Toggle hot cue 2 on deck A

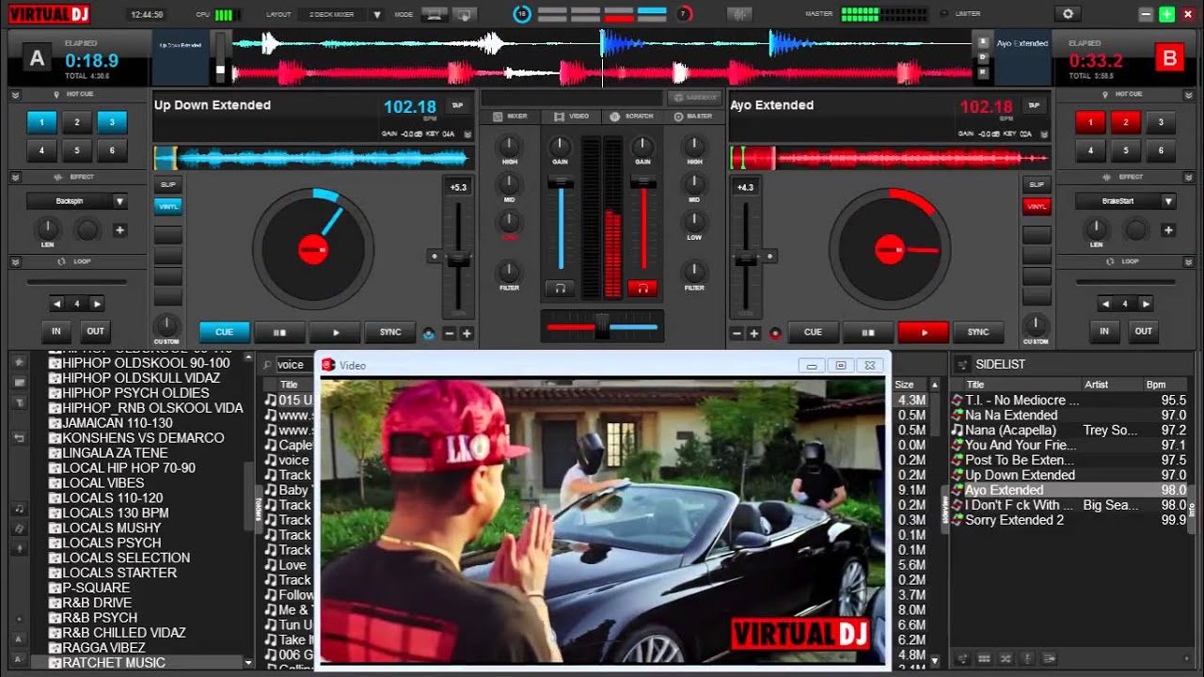[76, 121]
